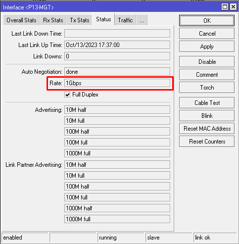
Task: Click Link Partner Advertising '100M full' entry
Action: (x=117, y=197)
